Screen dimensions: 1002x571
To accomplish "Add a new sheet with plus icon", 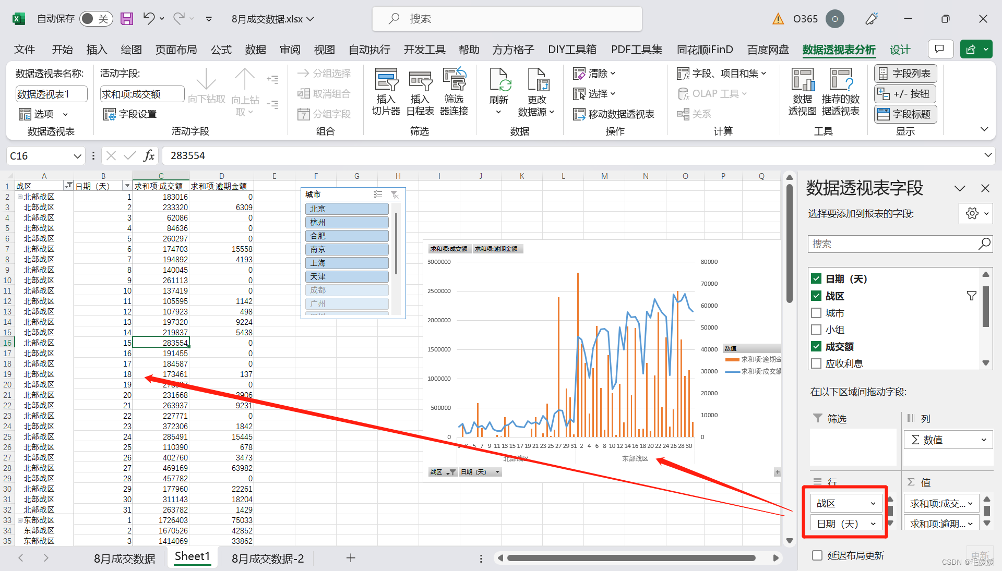I will pos(351,558).
